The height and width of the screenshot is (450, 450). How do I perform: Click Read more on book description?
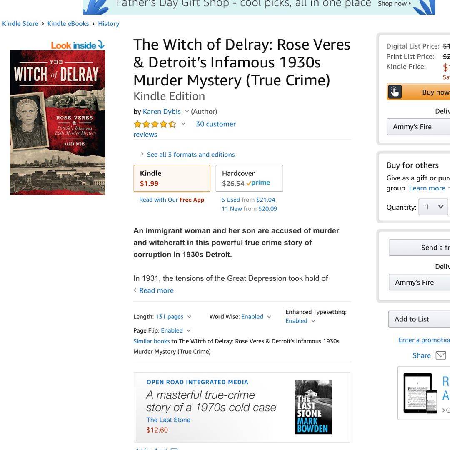tap(156, 290)
